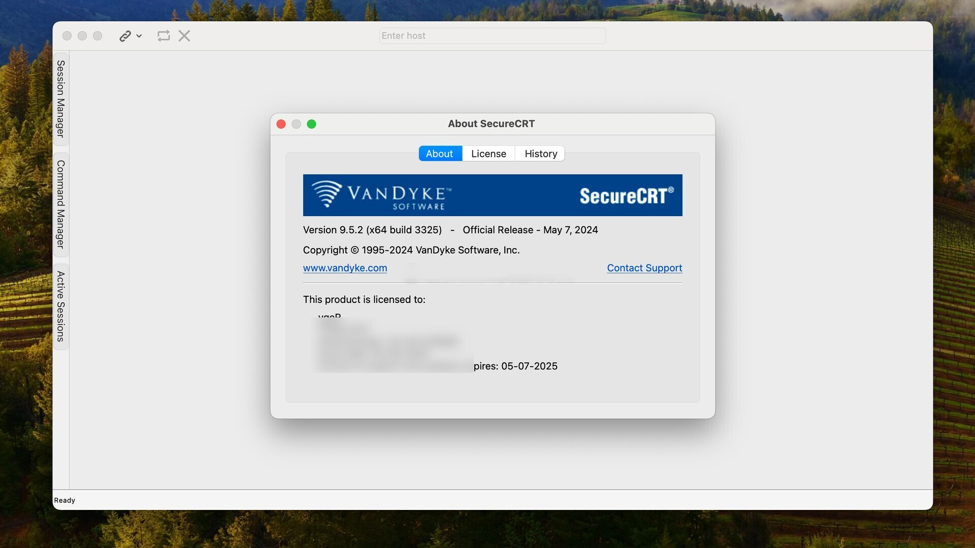Select the Active Sessions panel icon
The height and width of the screenshot is (548, 975).
60,306
